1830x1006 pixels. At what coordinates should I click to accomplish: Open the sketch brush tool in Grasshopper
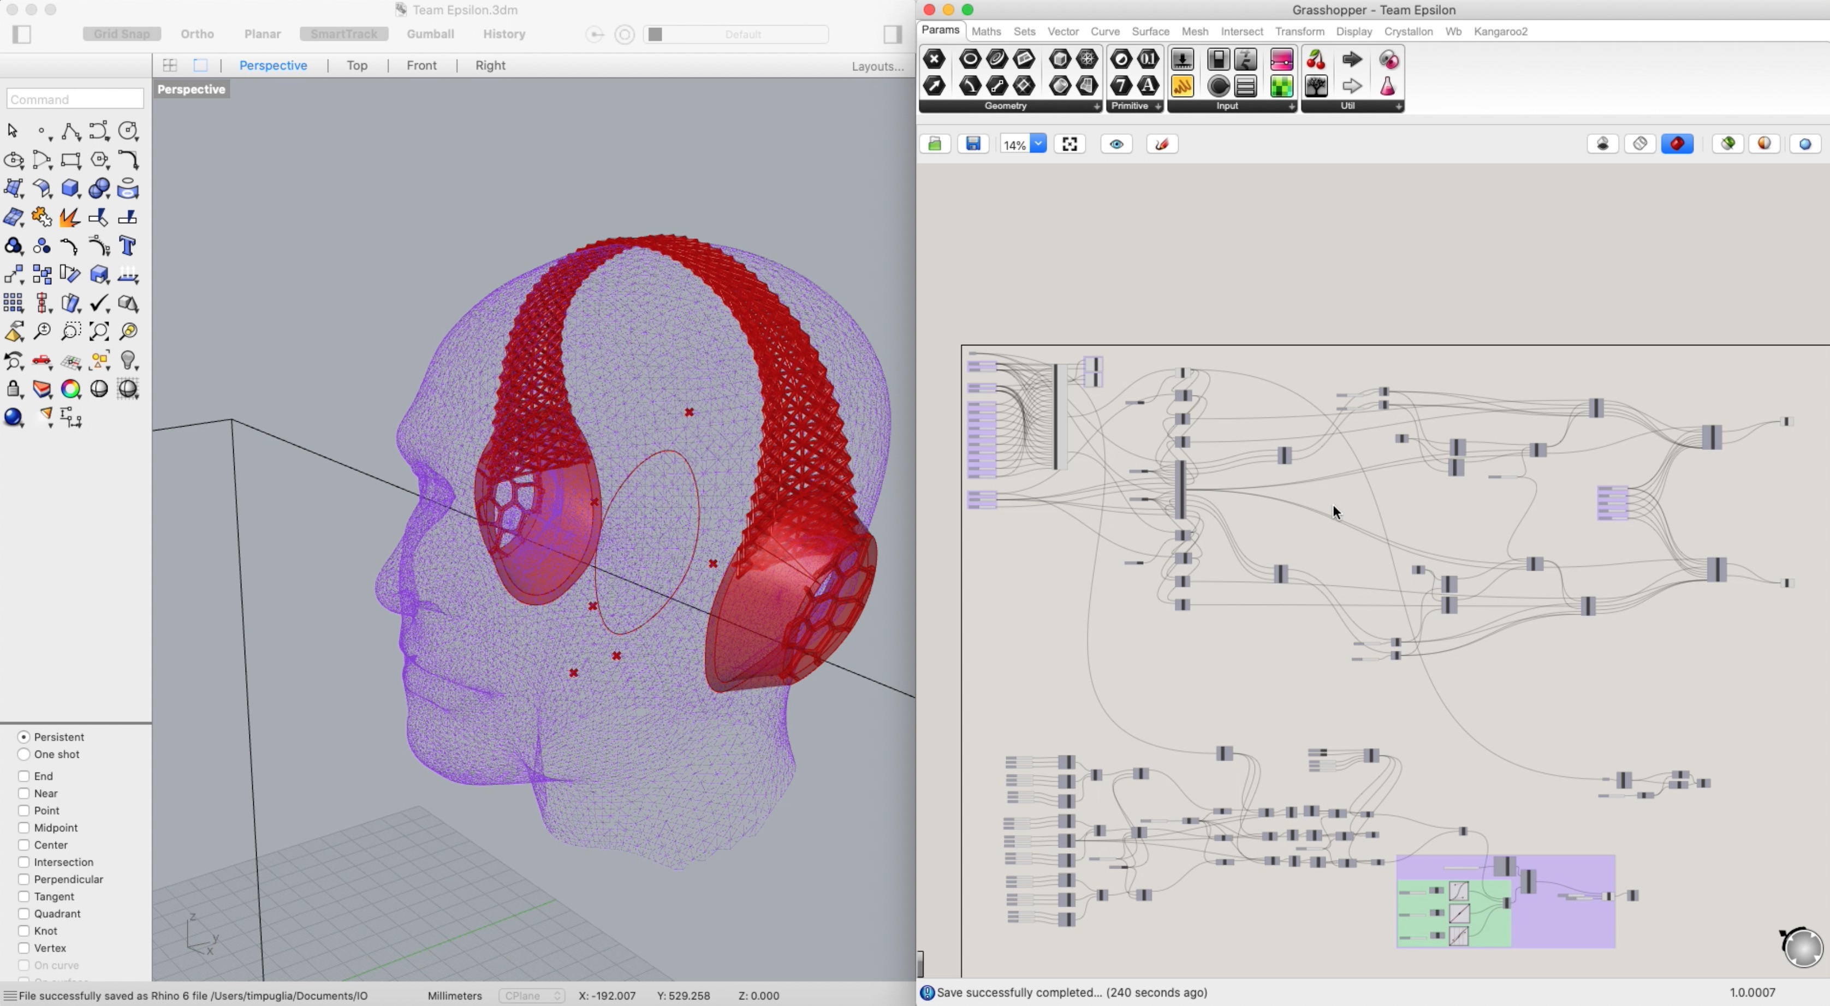[1162, 144]
